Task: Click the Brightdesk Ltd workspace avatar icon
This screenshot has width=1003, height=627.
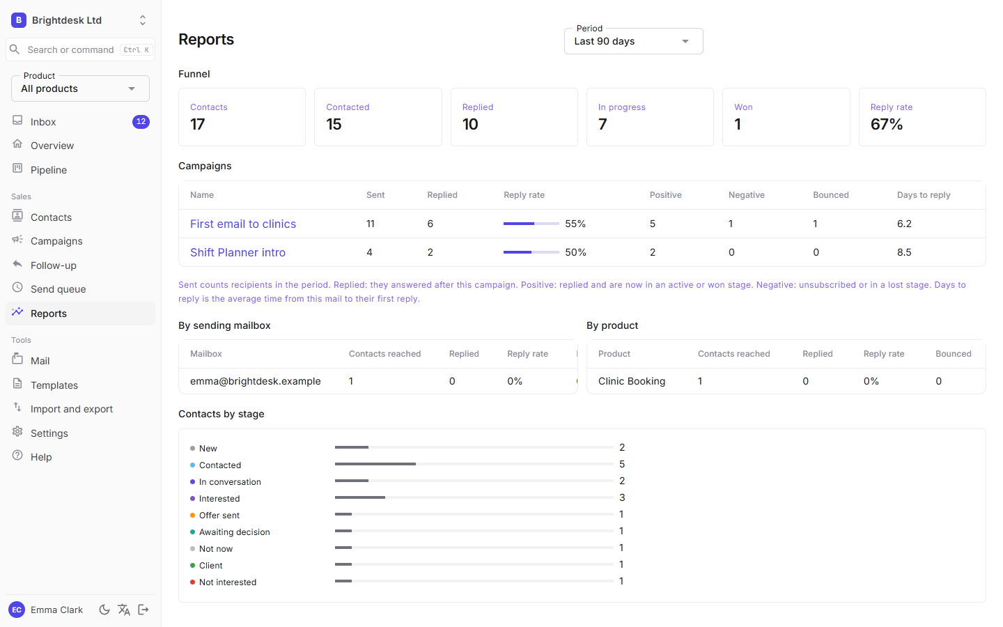Action: click(19, 20)
